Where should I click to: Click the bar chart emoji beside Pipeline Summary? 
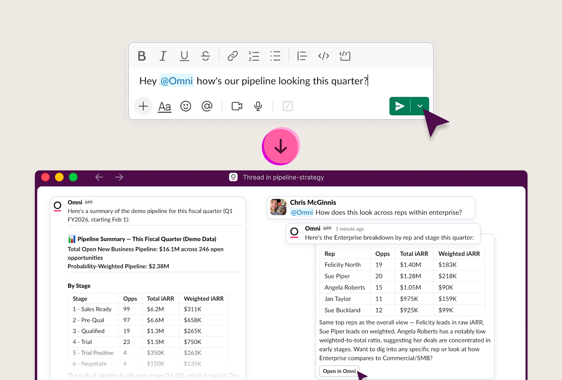[x=72, y=239]
